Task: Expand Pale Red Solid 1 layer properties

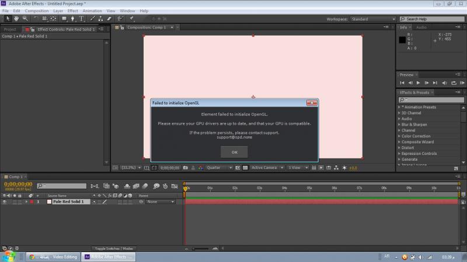Action: (x=26, y=201)
